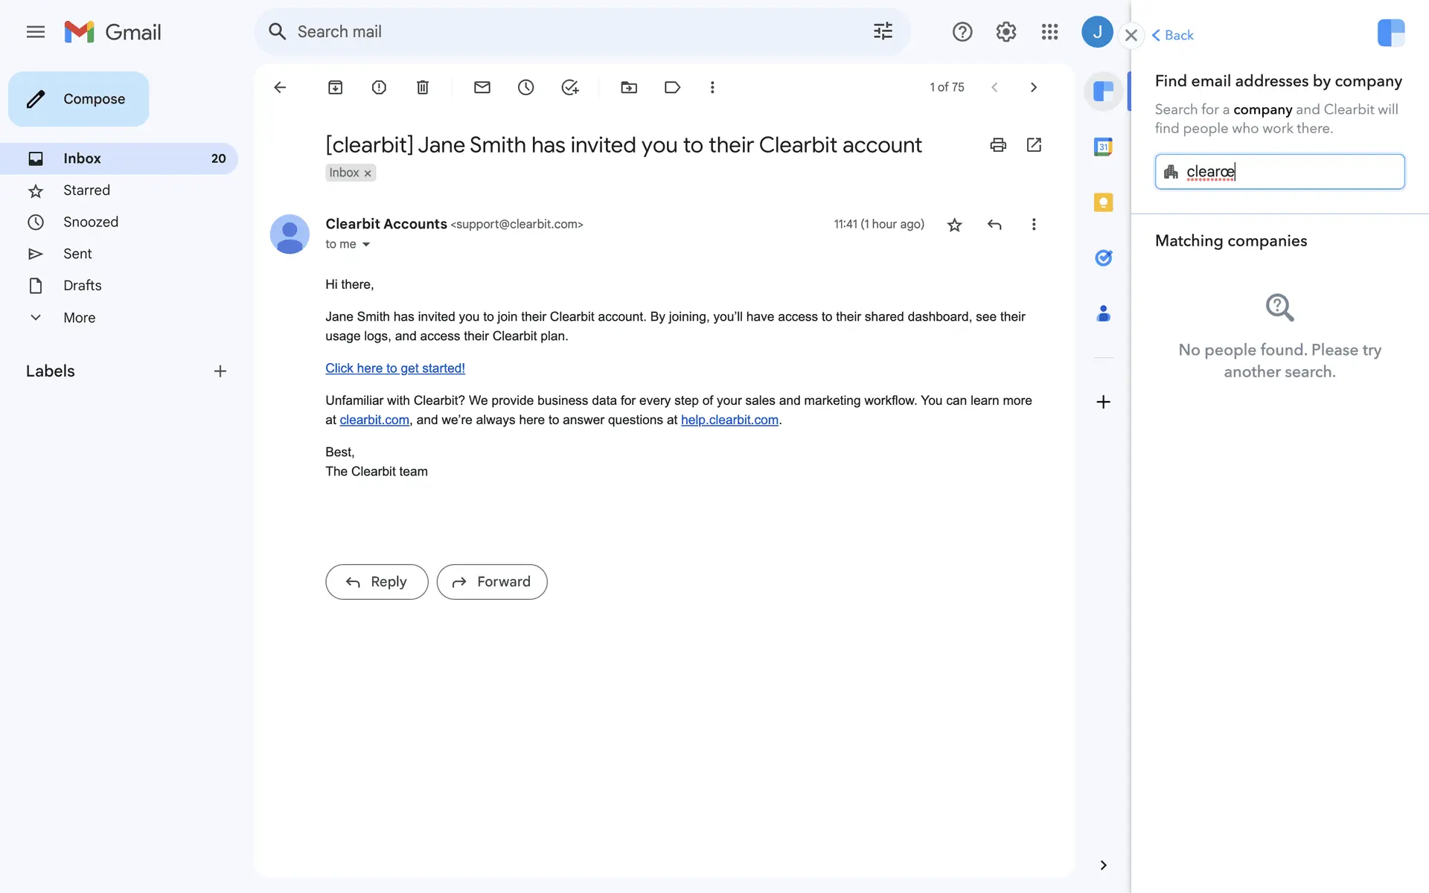This screenshot has height=893, width=1429.
Task: Show search options in search bar
Action: click(883, 31)
